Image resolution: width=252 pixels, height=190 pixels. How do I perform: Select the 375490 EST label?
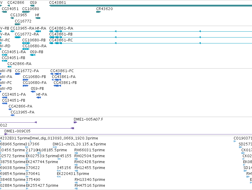click(33, 180)
